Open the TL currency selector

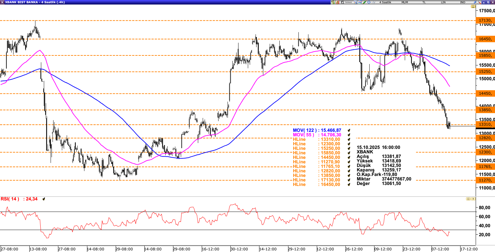(x=424, y=2)
